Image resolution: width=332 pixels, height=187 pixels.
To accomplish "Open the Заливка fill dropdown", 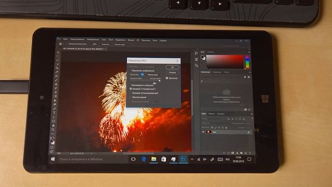I will point(248,128).
